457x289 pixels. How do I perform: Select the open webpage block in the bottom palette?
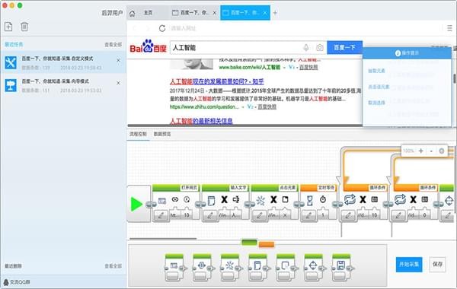(174, 267)
